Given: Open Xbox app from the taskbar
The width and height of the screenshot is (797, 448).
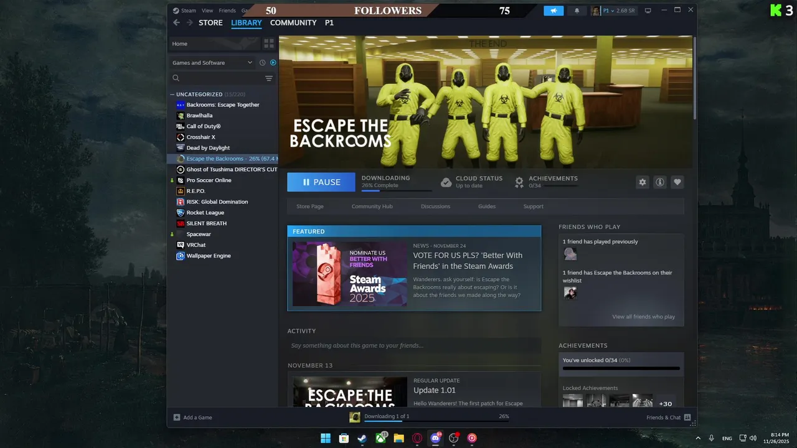Looking at the screenshot, I should (380, 438).
